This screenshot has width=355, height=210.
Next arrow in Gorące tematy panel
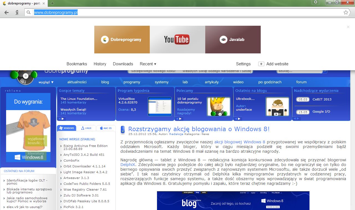(63, 119)
